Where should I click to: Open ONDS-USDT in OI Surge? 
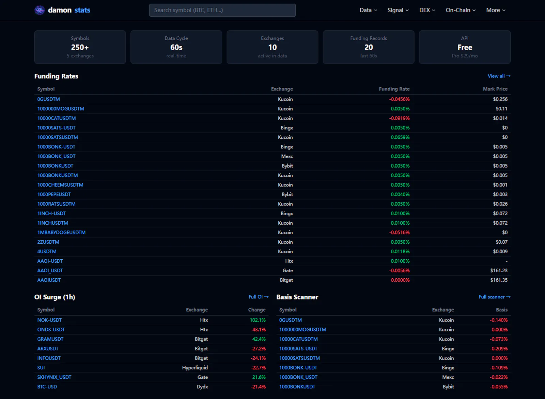pos(51,330)
